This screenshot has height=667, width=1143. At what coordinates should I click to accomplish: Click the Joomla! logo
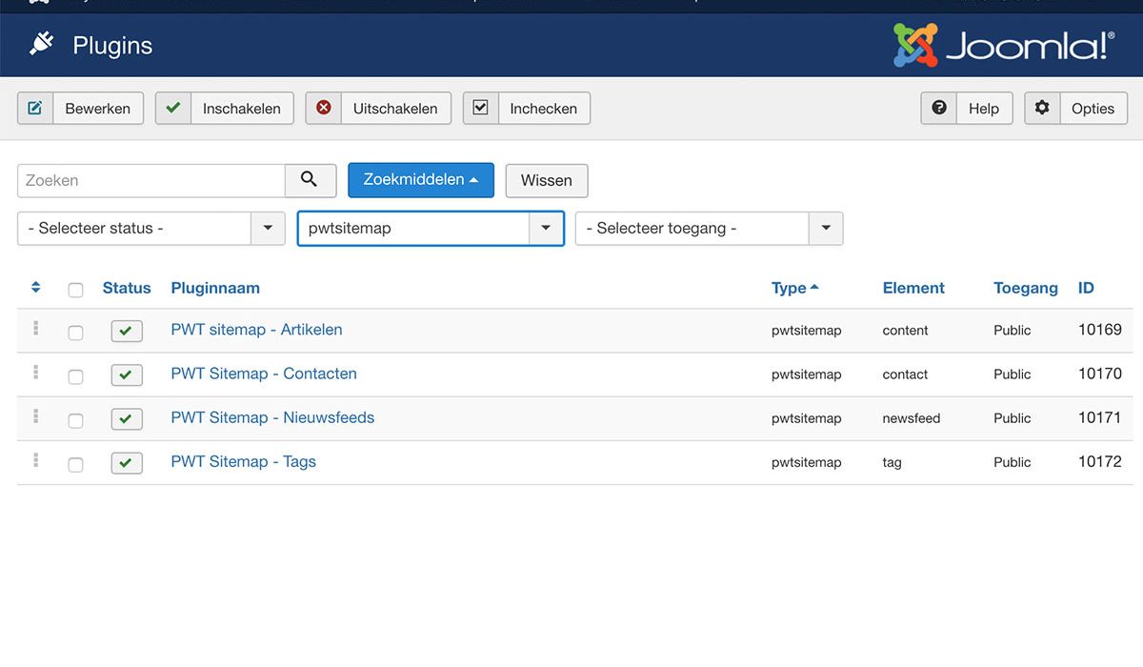[x=1004, y=45]
